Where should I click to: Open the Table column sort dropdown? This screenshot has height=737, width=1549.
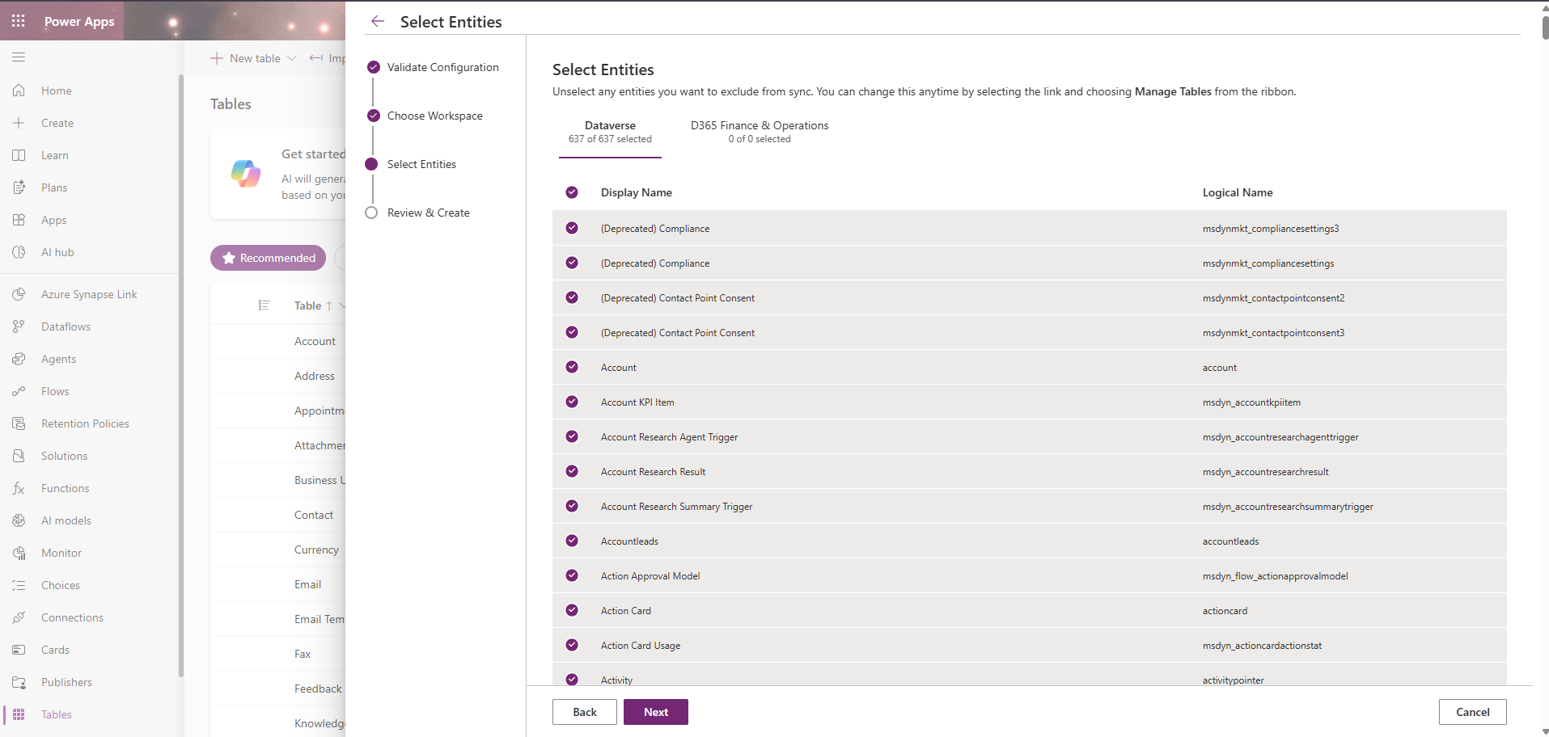(341, 305)
